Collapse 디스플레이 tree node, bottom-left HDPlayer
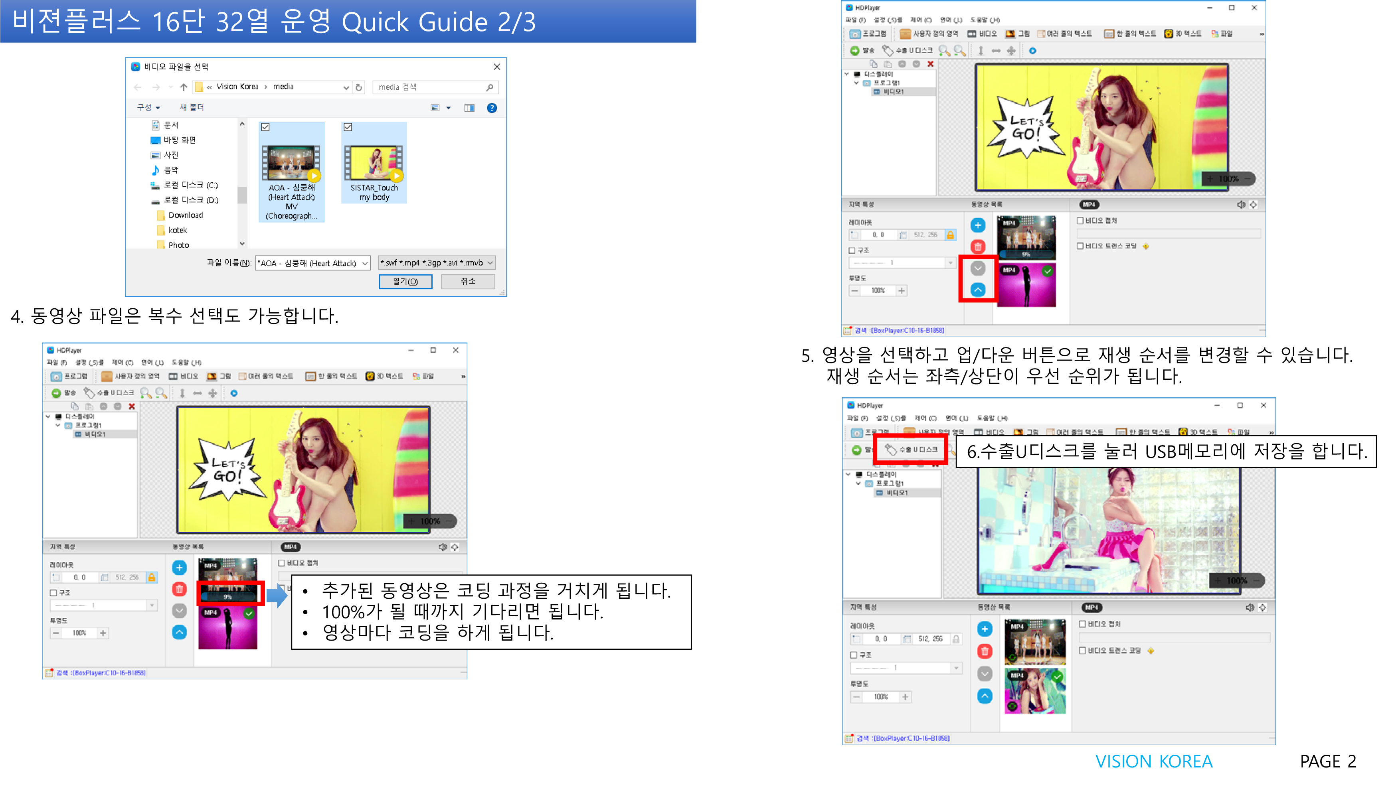Image resolution: width=1400 pixels, height=787 pixels. [48, 416]
